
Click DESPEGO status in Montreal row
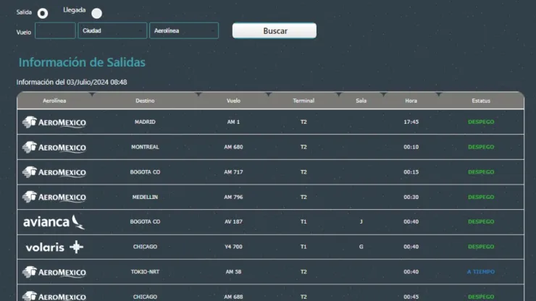481,147
